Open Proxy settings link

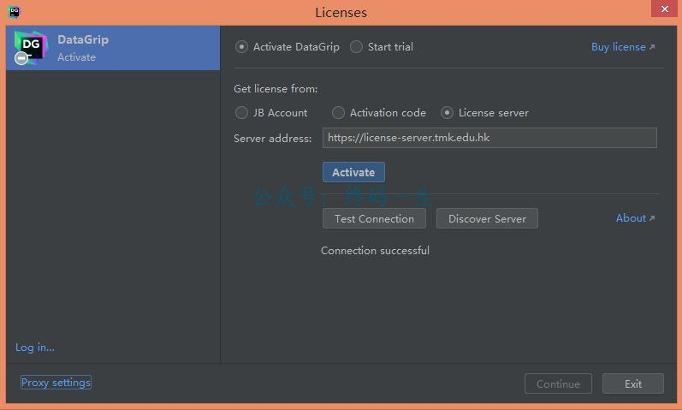click(x=56, y=382)
